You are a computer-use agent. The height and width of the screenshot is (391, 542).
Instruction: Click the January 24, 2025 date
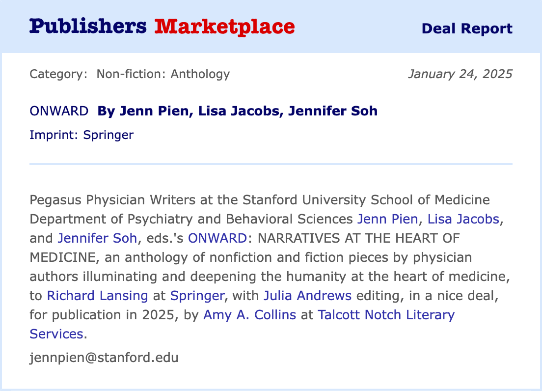pos(460,74)
